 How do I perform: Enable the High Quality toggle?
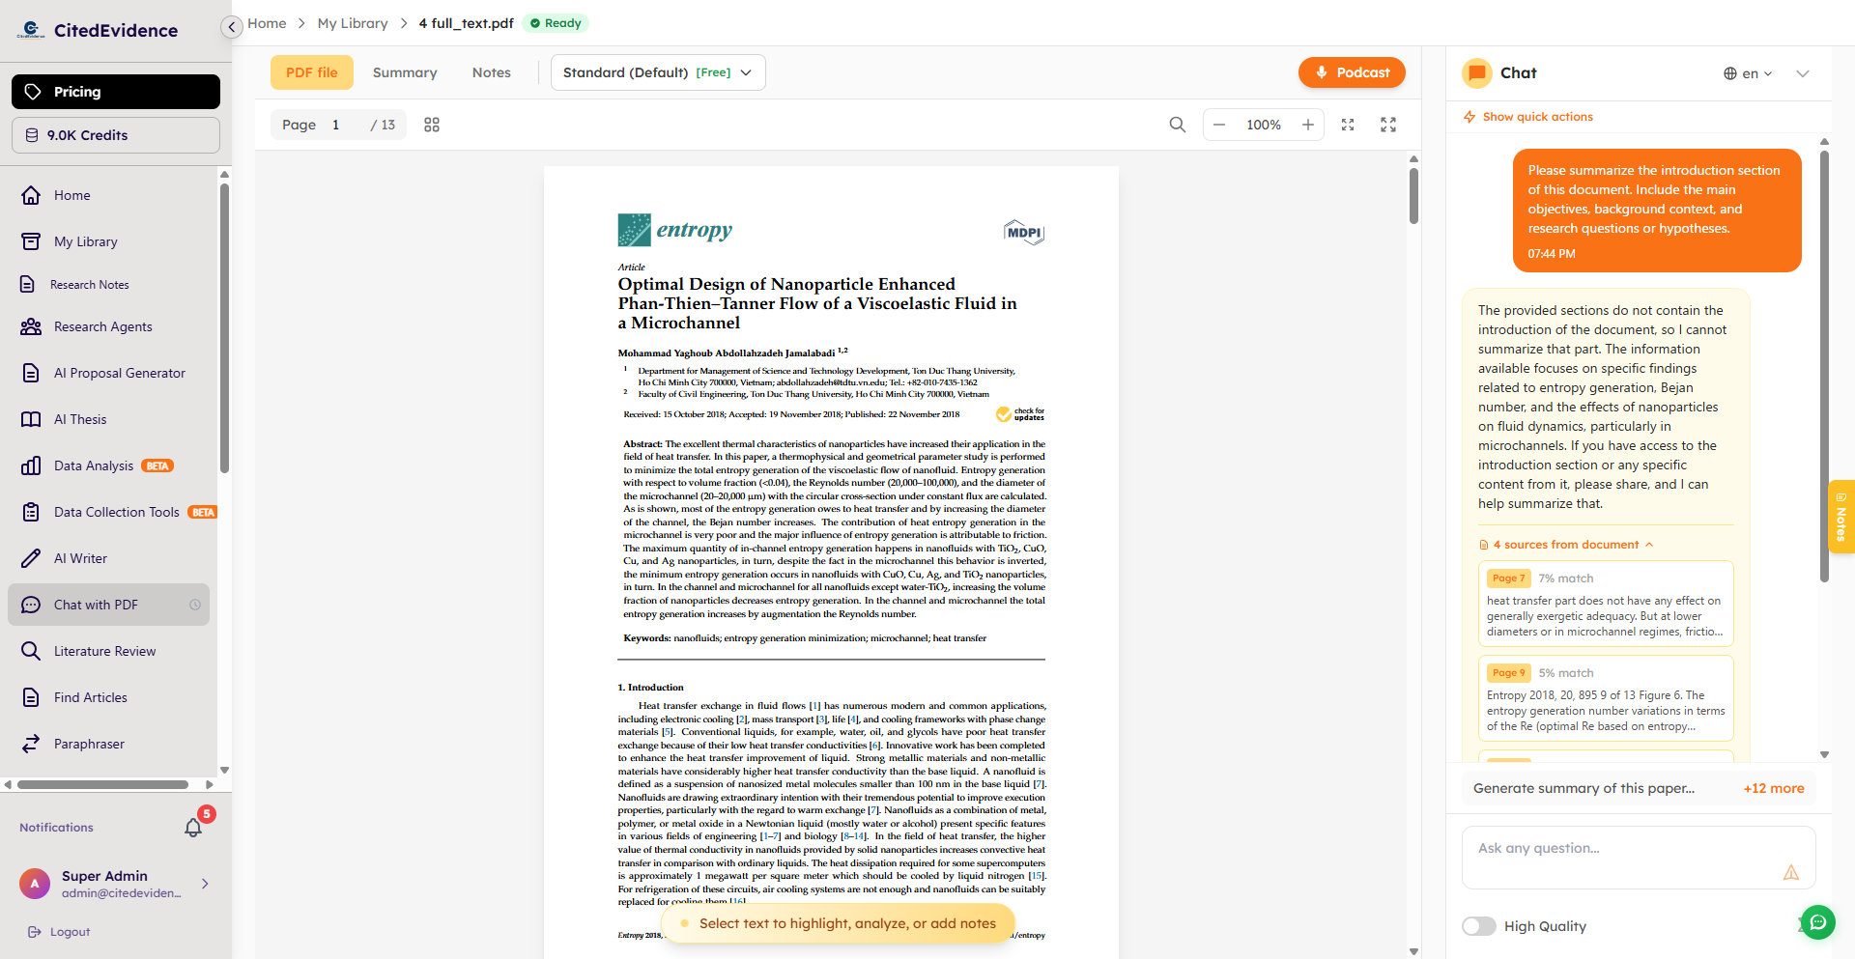[1479, 925]
